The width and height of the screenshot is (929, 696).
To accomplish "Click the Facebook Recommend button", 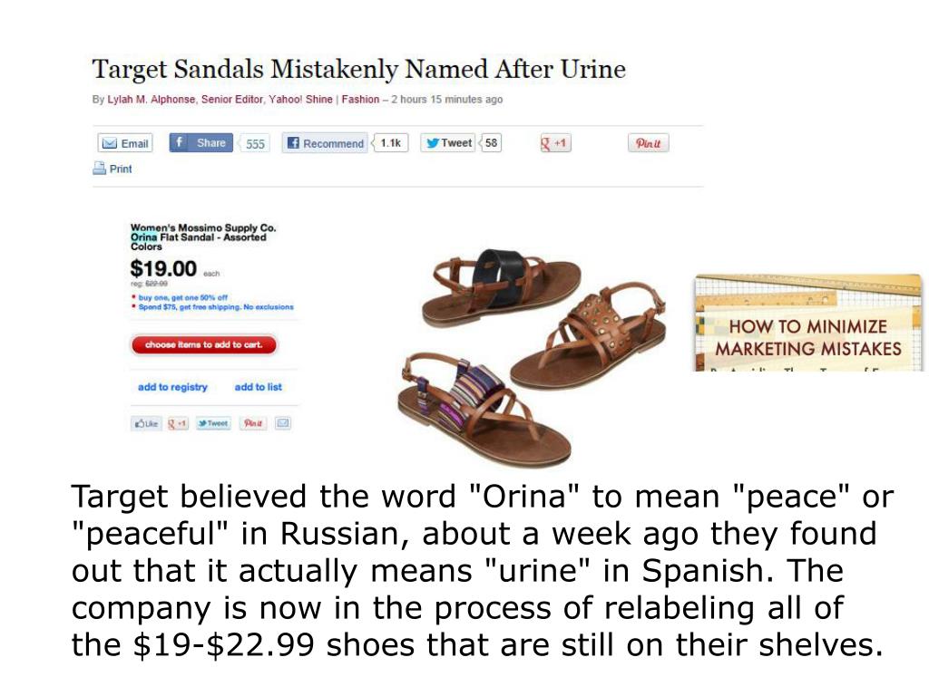I will [x=325, y=143].
